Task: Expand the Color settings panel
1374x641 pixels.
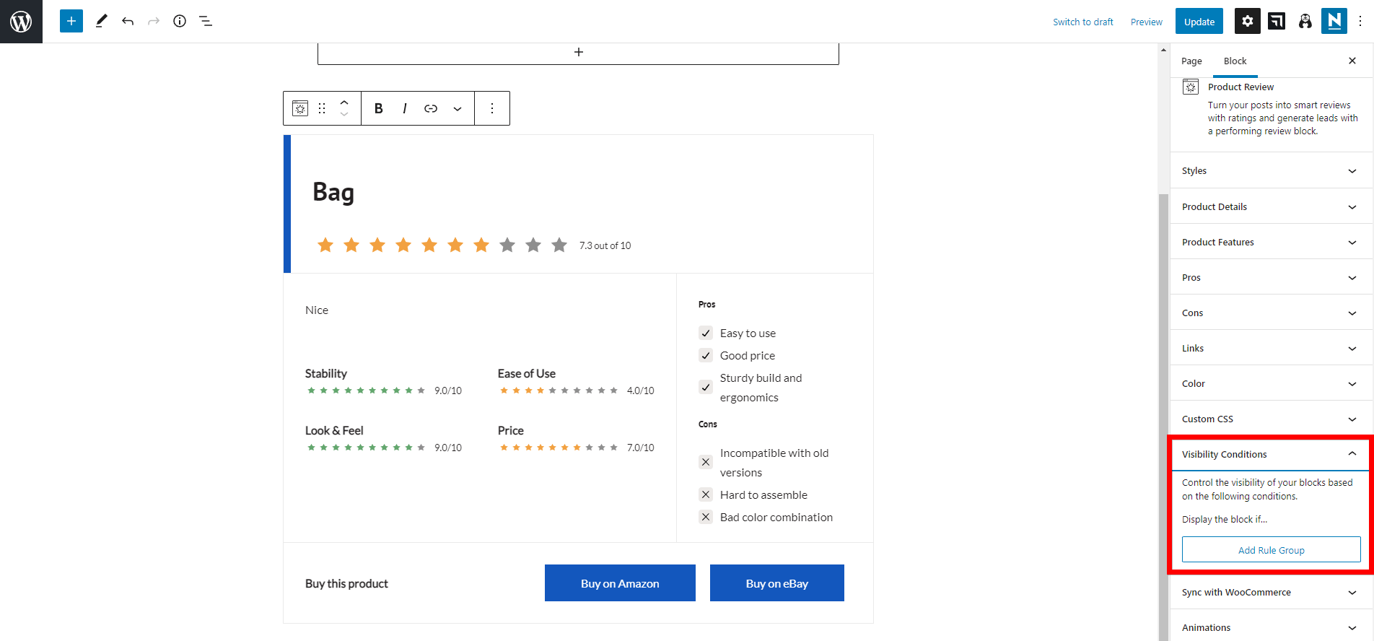Action: coord(1270,384)
